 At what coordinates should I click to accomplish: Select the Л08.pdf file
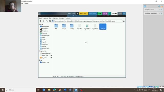point(103,27)
